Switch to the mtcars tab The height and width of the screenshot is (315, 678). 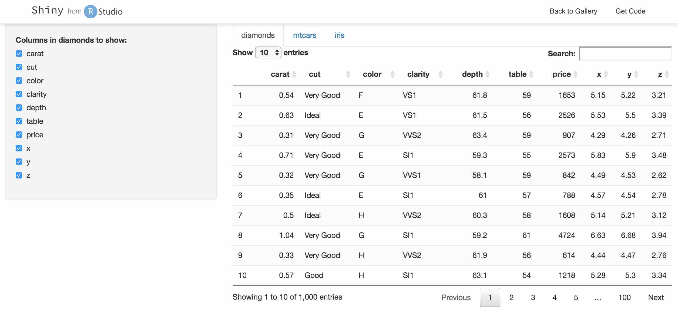[x=304, y=35]
